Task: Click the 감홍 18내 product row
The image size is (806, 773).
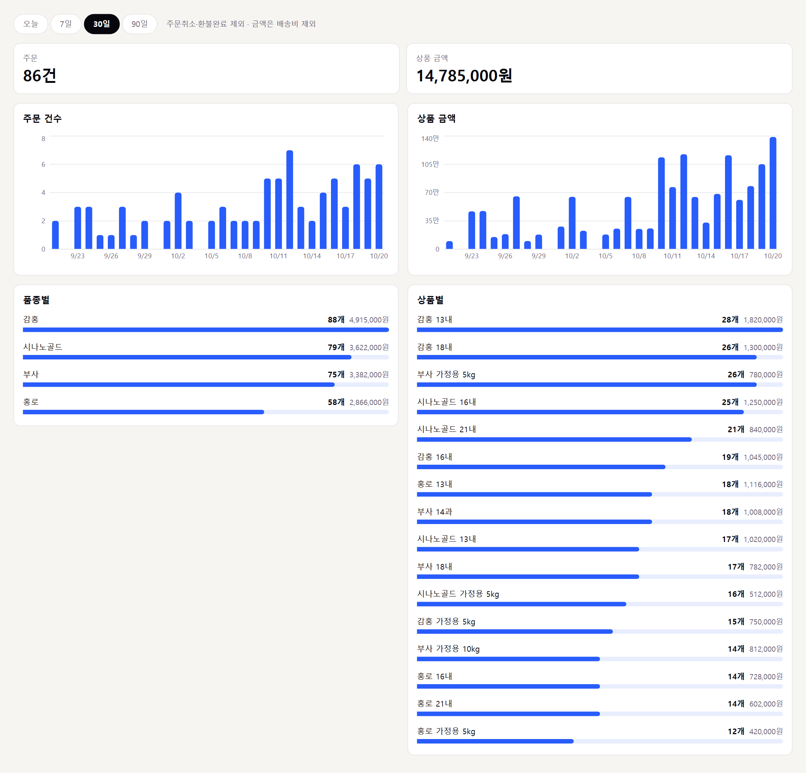Action: tap(600, 351)
